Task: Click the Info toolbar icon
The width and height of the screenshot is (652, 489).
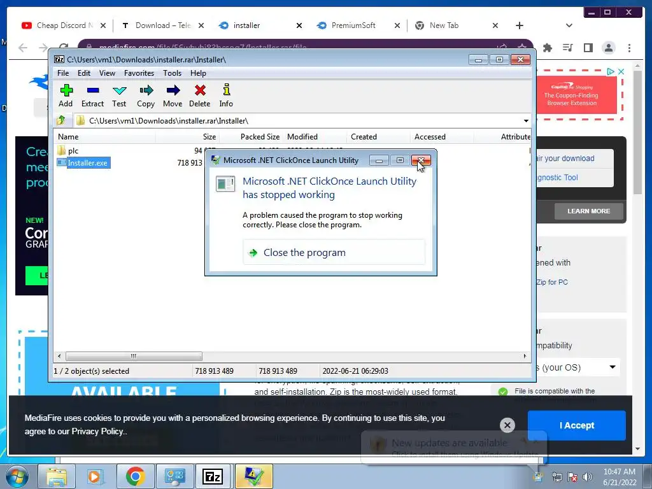Action: point(226,96)
